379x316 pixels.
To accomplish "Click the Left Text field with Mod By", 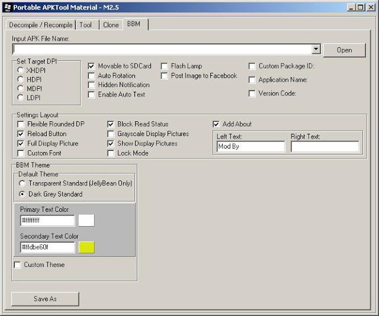I will click(x=250, y=146).
